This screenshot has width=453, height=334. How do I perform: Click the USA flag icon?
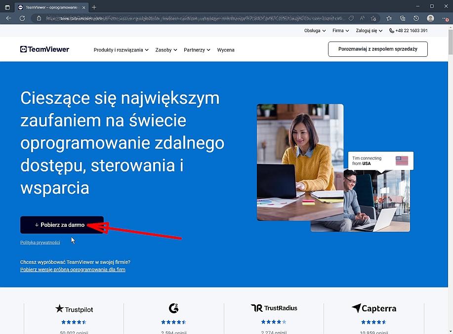[x=402, y=161]
